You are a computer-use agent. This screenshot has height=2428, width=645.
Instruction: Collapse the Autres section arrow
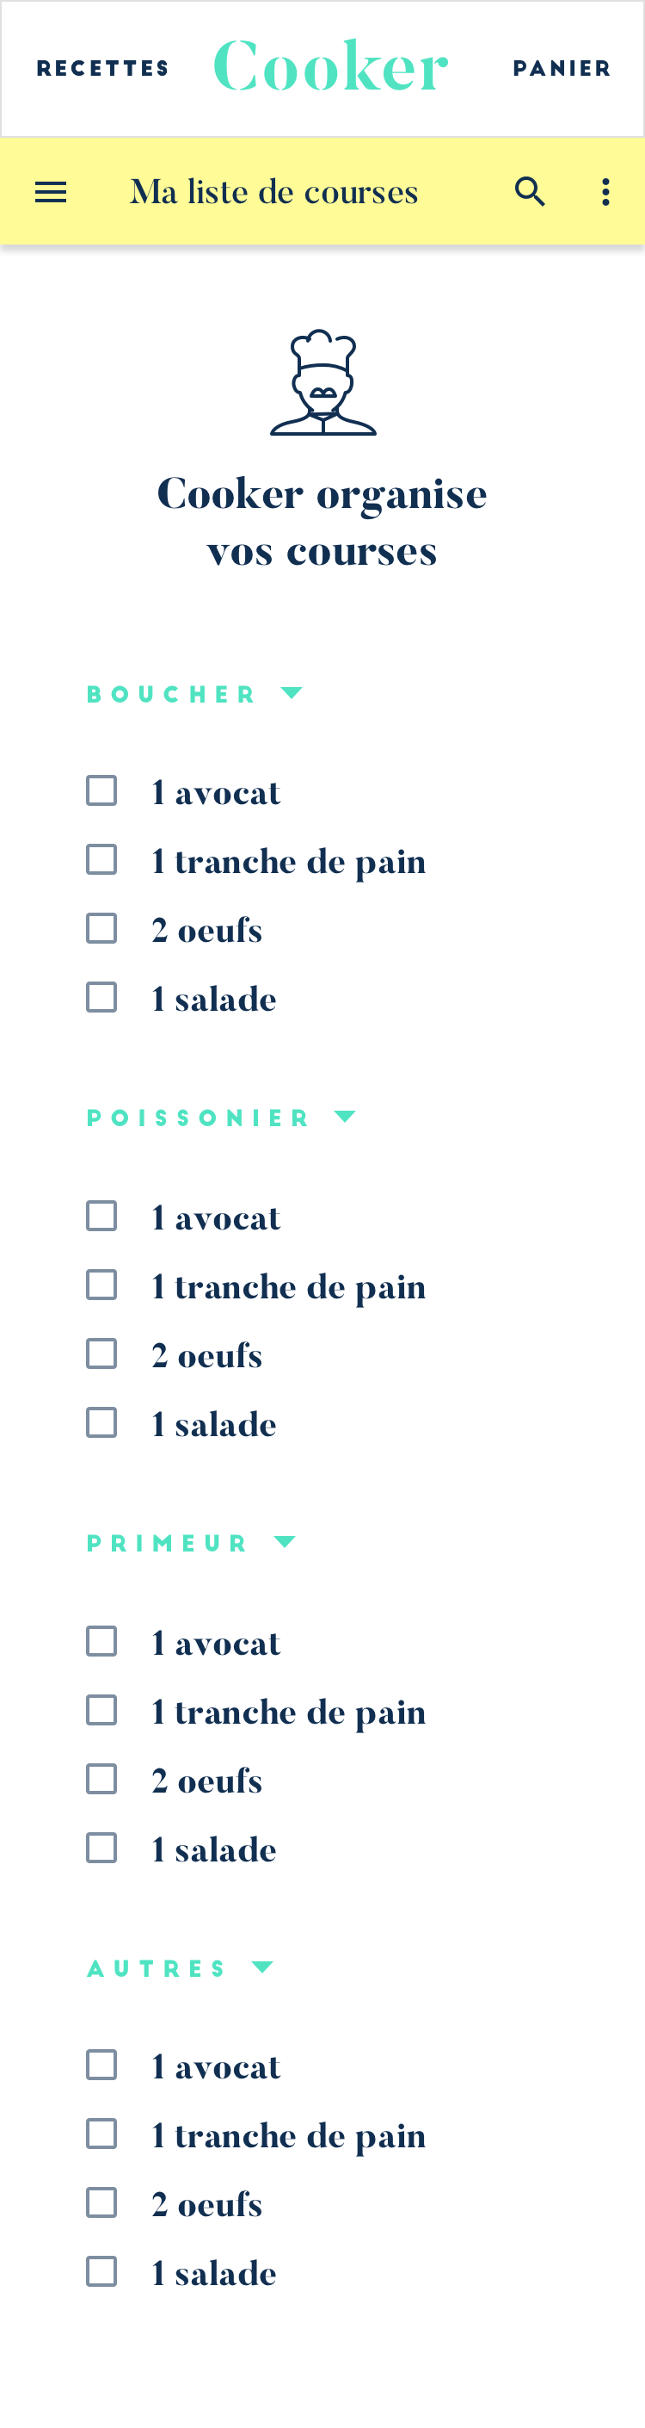tap(262, 1967)
